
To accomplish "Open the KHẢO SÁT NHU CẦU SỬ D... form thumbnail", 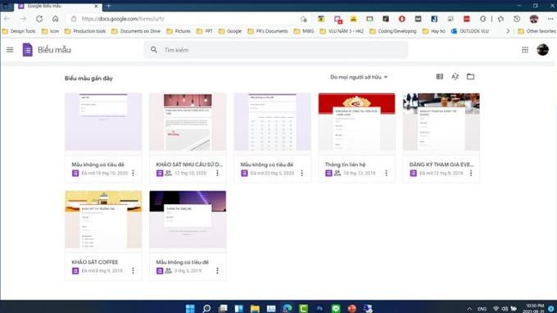I will coord(188,122).
